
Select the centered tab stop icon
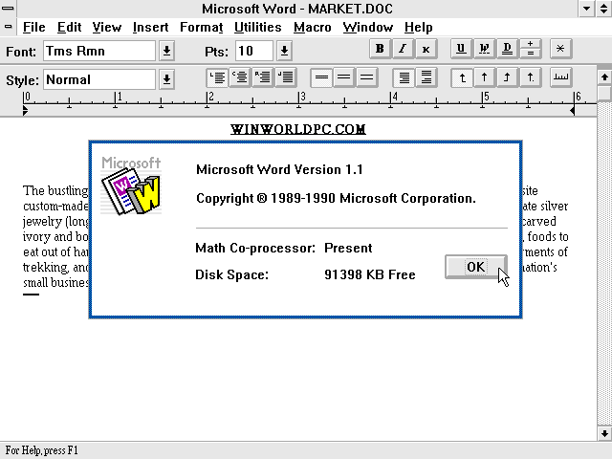pyautogui.click(x=485, y=77)
